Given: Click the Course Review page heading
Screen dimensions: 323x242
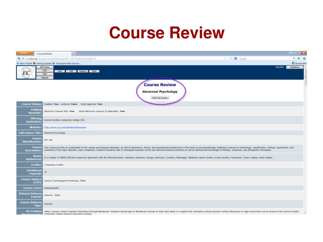Looking at the screenshot, I should click(160, 85).
